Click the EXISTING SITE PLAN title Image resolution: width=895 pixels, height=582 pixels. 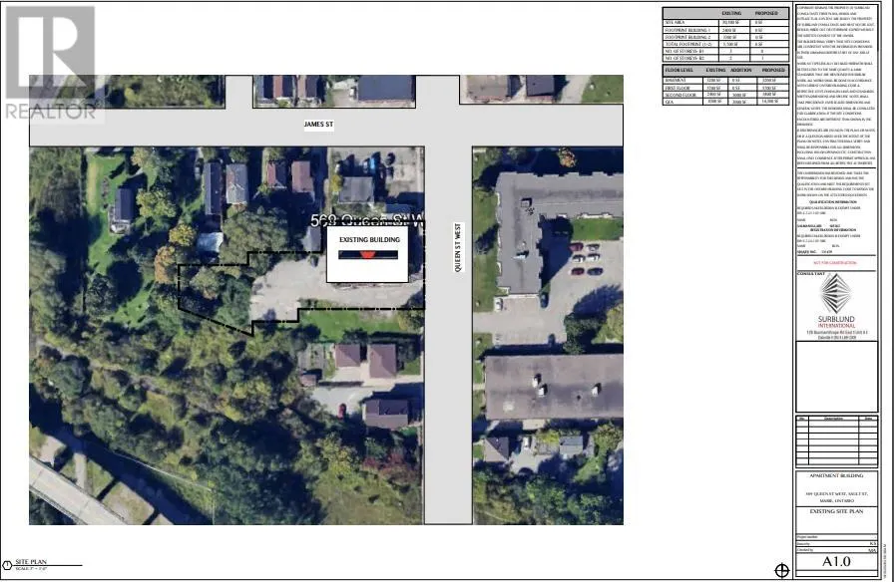837,511
